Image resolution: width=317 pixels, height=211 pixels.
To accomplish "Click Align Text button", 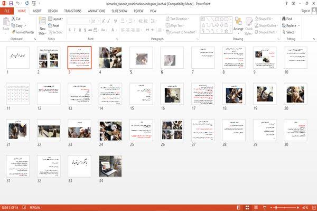I will tap(175, 25).
